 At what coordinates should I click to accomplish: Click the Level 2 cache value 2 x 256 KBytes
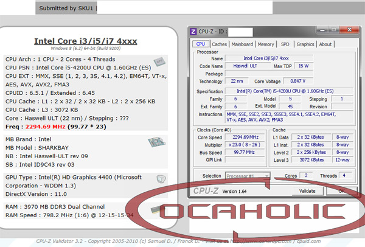point(311,152)
